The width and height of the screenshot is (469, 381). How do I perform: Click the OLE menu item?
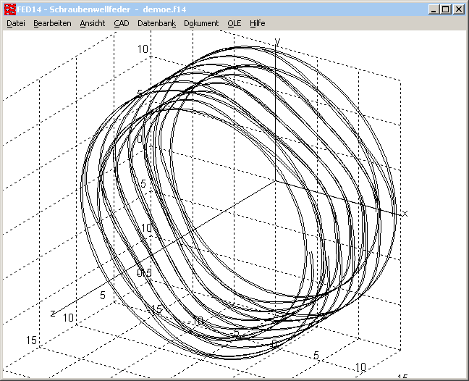pyautogui.click(x=234, y=23)
